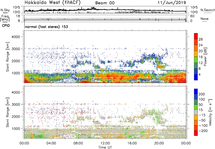Click the "16" power colorbar label
215x149 pixels.
pyautogui.click(x=200, y=57)
